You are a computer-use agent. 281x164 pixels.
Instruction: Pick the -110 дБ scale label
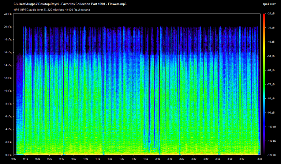pos(272,141)
